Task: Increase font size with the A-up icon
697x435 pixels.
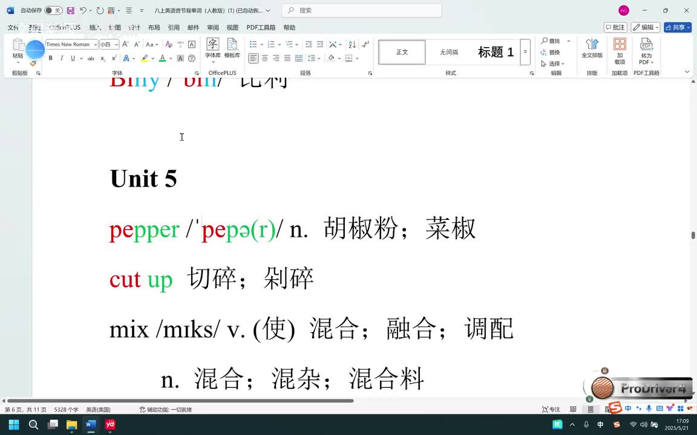Action: tap(125, 44)
